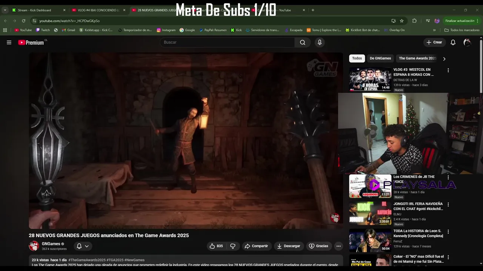Open tab search dropdown arrow
The width and height of the screenshot is (483, 271).
5,10
